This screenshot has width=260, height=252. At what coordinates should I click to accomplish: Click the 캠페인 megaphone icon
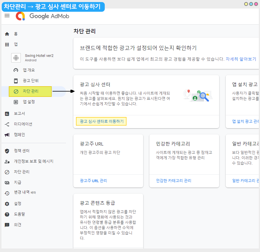(7, 135)
